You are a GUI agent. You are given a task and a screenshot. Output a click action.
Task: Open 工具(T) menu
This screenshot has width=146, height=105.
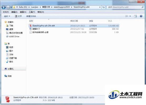(32, 12)
